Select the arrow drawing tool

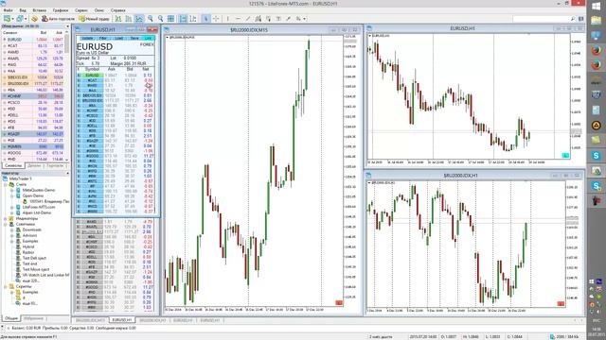[x=288, y=19]
